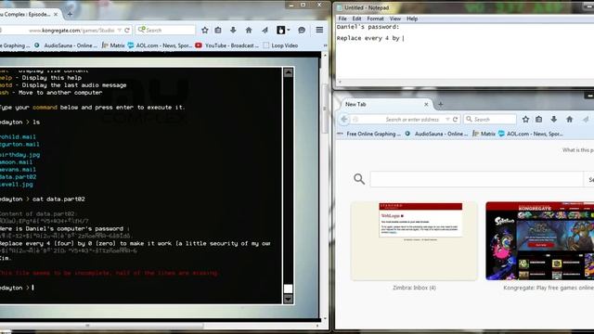
Task: Open hamburger menu in Kongregate browser window
Action: pos(319,30)
